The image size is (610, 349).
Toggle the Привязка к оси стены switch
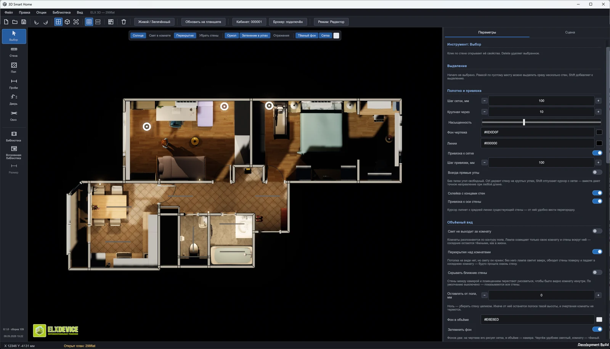[597, 201]
